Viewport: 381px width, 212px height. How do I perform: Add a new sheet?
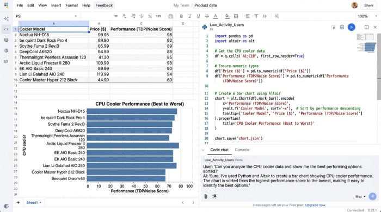[18, 203]
